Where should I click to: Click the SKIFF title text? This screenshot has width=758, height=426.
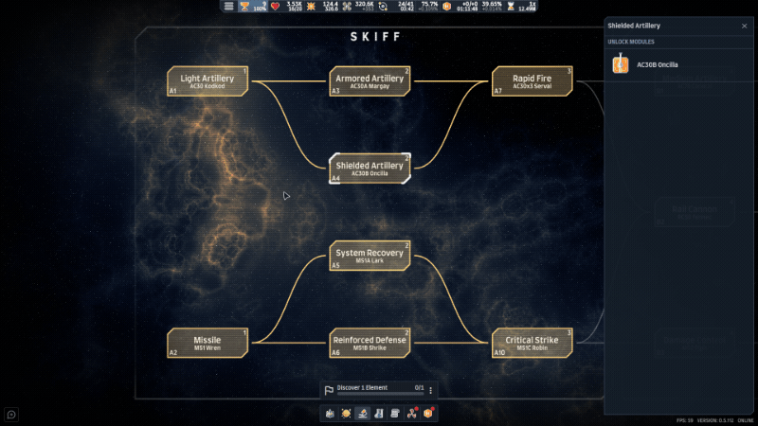(375, 37)
